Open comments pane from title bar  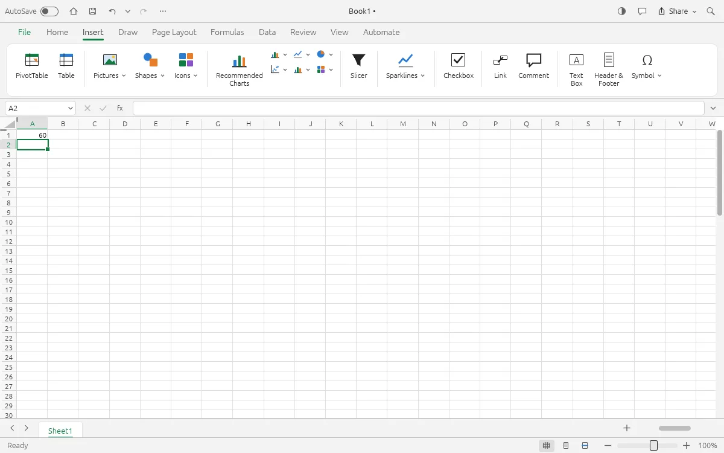[x=642, y=11]
